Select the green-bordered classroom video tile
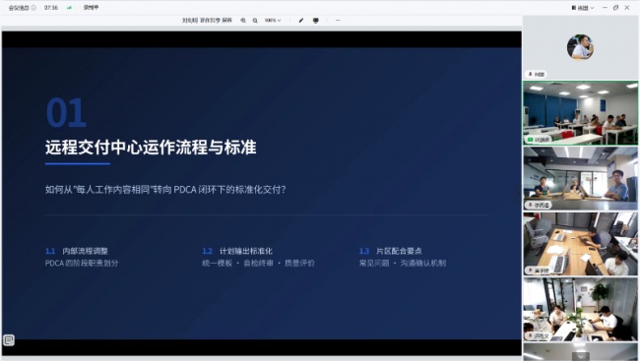Viewport: 640px width, 361px height. pos(580,113)
